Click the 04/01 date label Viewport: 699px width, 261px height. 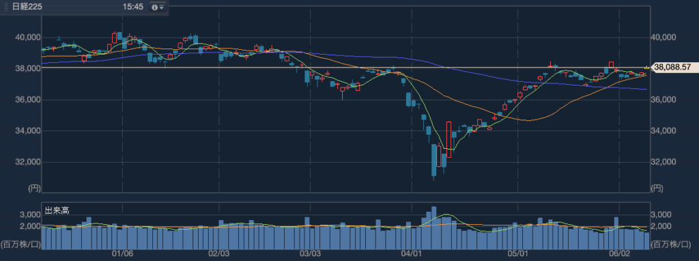click(x=412, y=253)
